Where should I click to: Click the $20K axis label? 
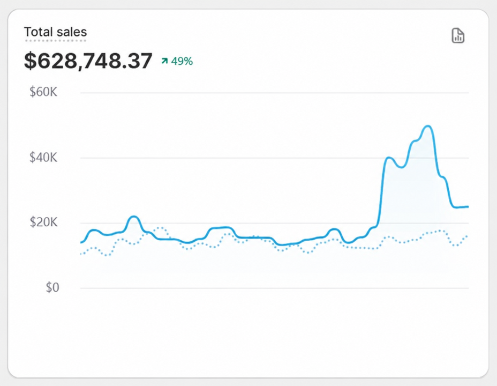pos(44,222)
